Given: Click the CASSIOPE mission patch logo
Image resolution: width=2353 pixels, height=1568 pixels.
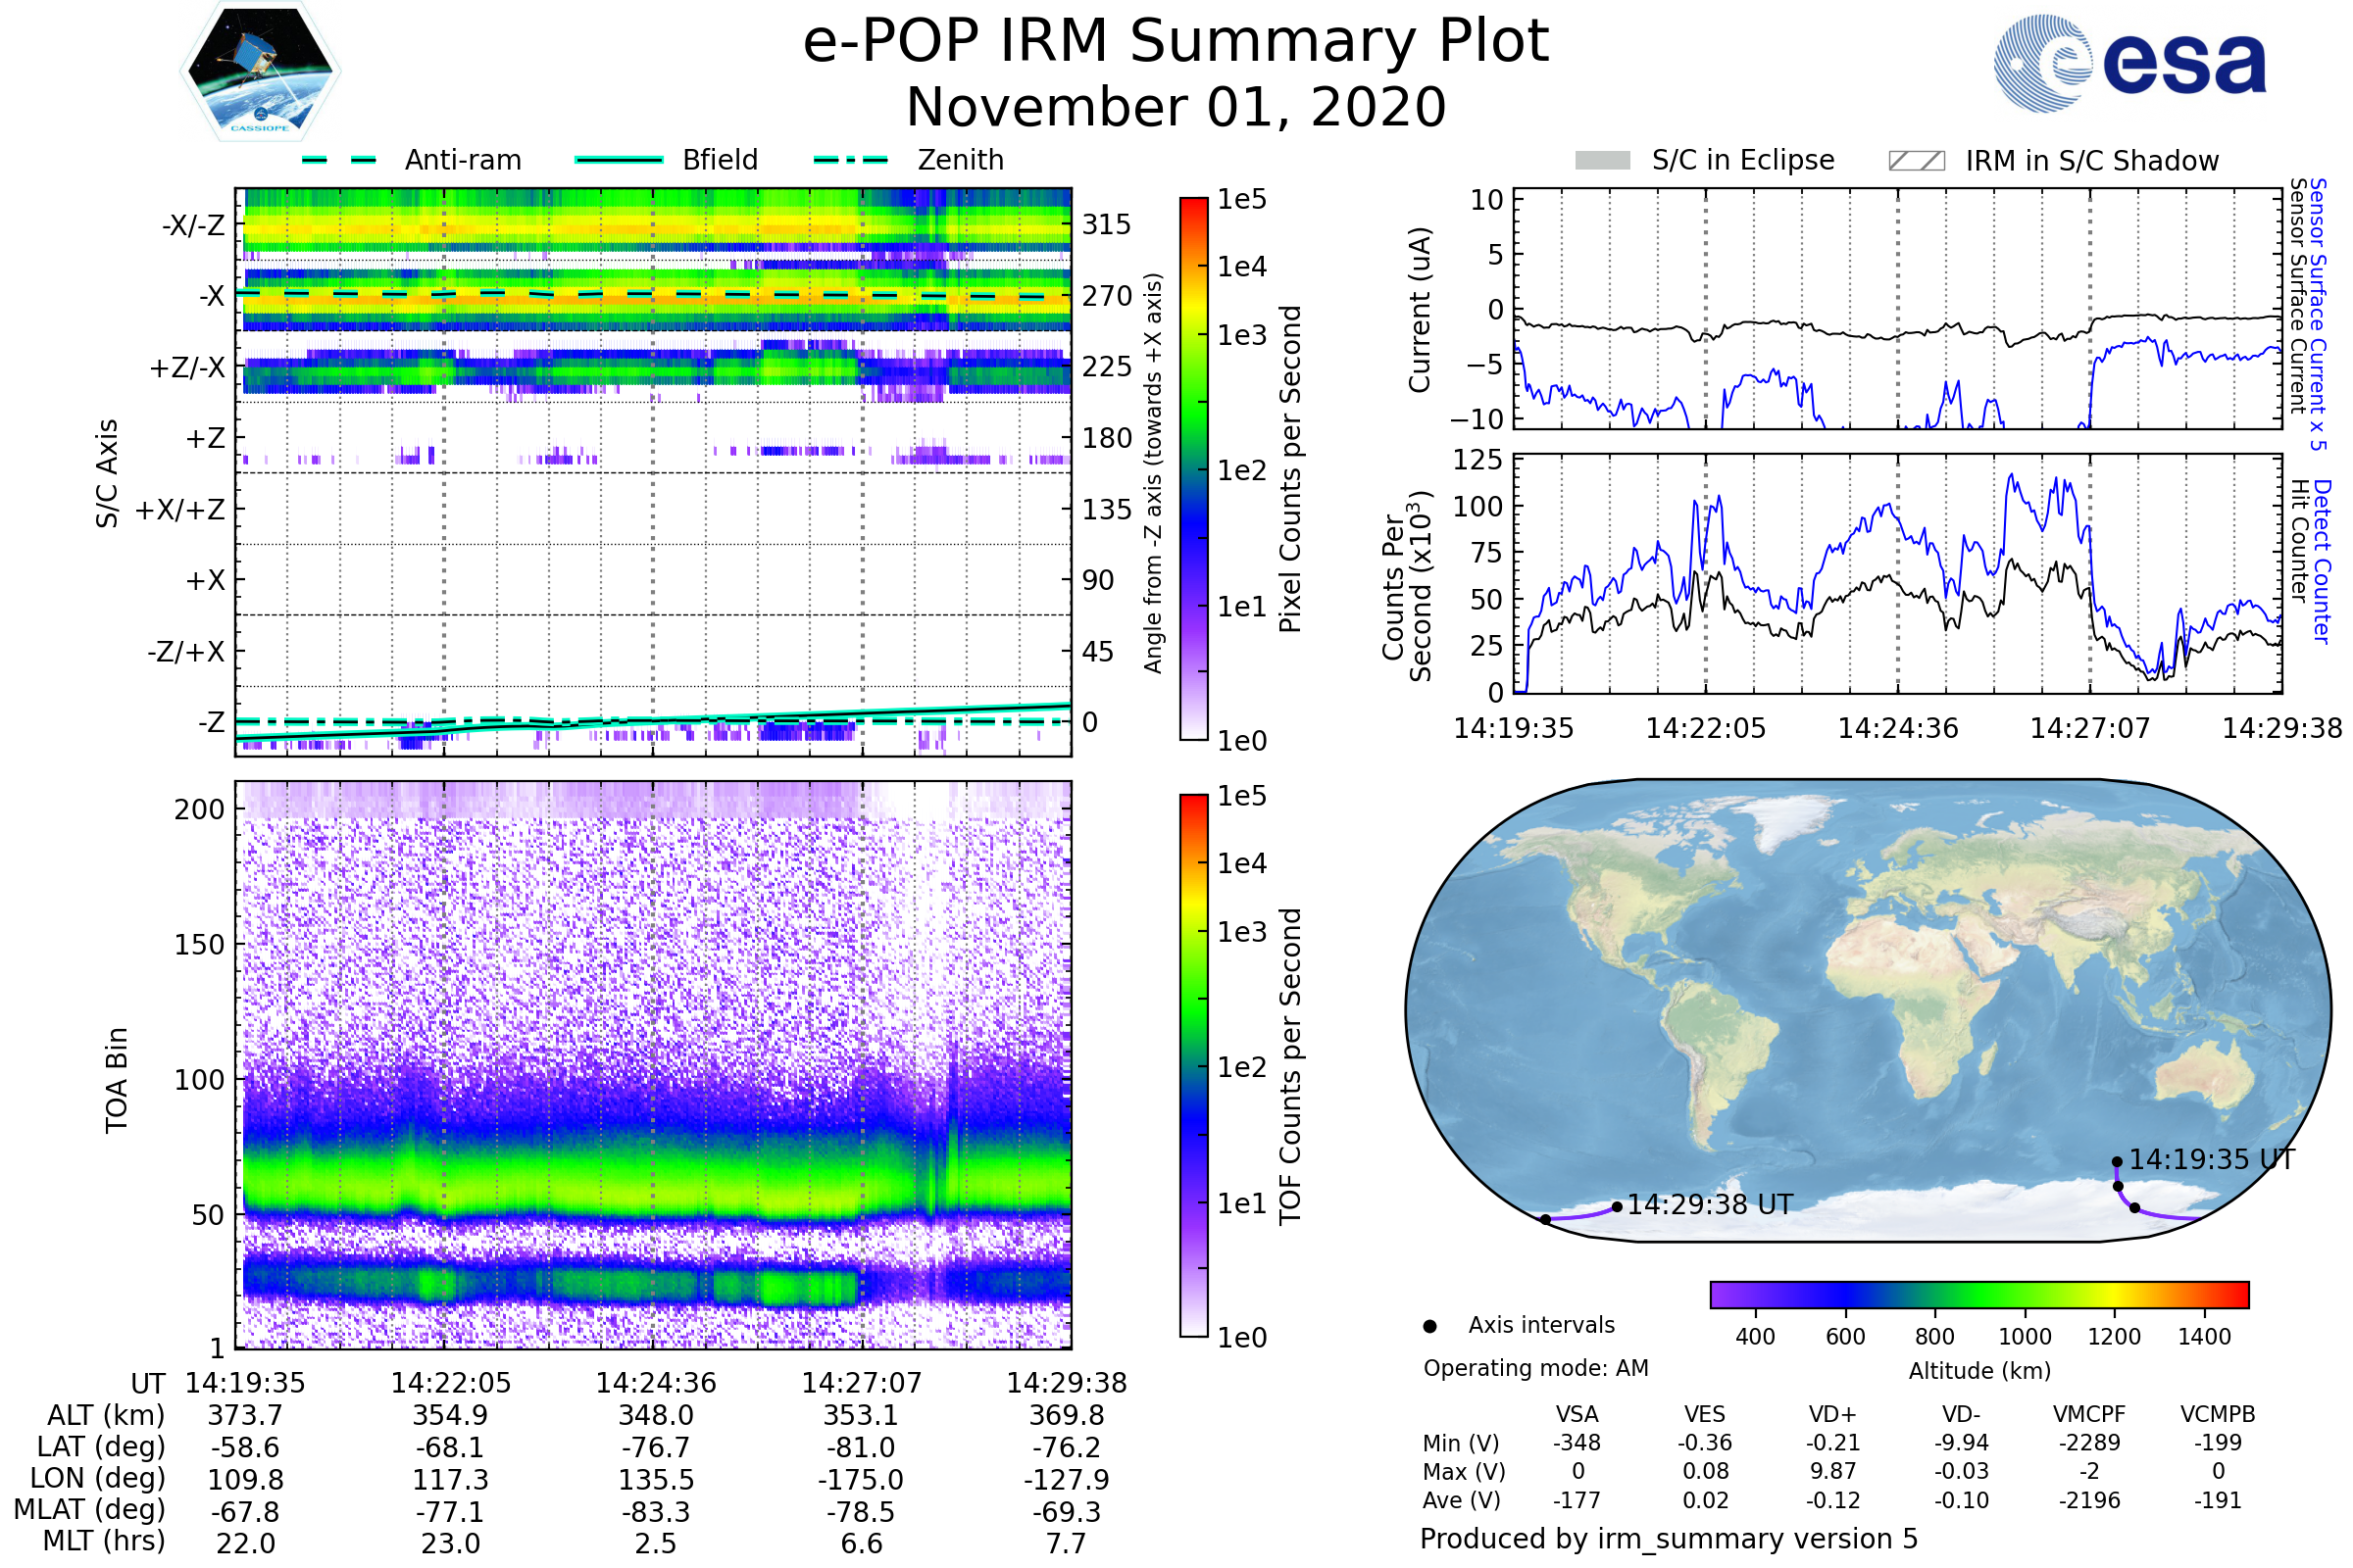Looking at the screenshot, I should pos(260,72).
